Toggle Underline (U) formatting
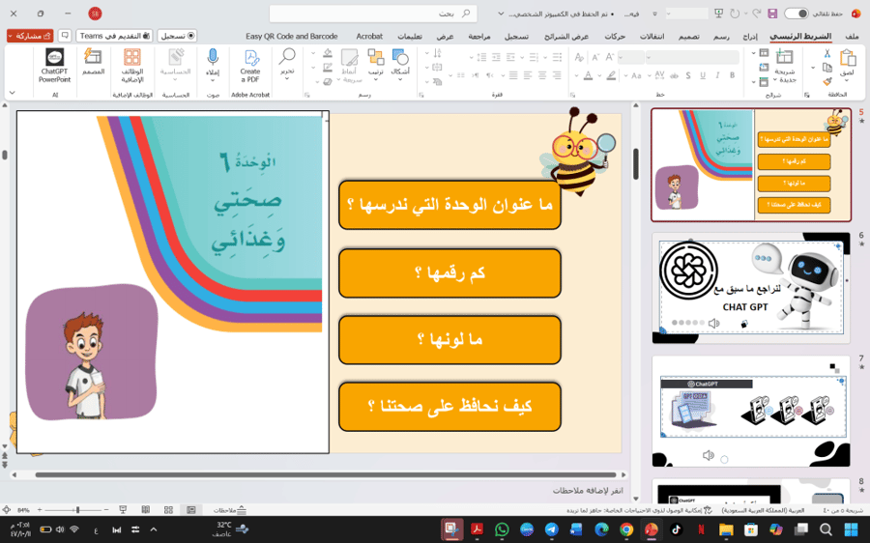The width and height of the screenshot is (870, 543). click(703, 75)
